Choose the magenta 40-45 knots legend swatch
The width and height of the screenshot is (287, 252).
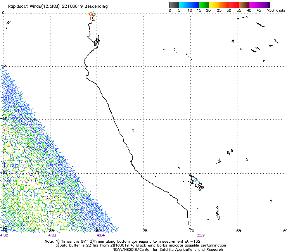point(254,5)
